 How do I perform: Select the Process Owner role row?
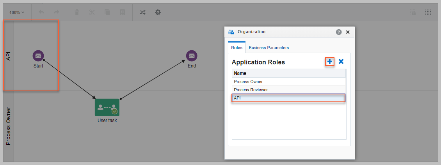click(289, 82)
